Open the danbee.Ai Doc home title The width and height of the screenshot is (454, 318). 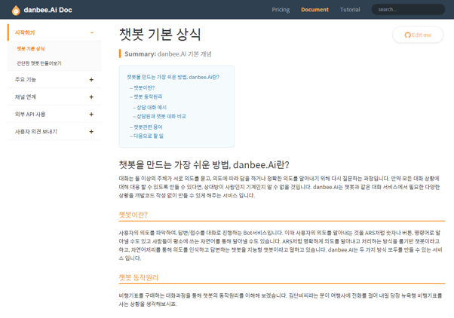click(48, 10)
